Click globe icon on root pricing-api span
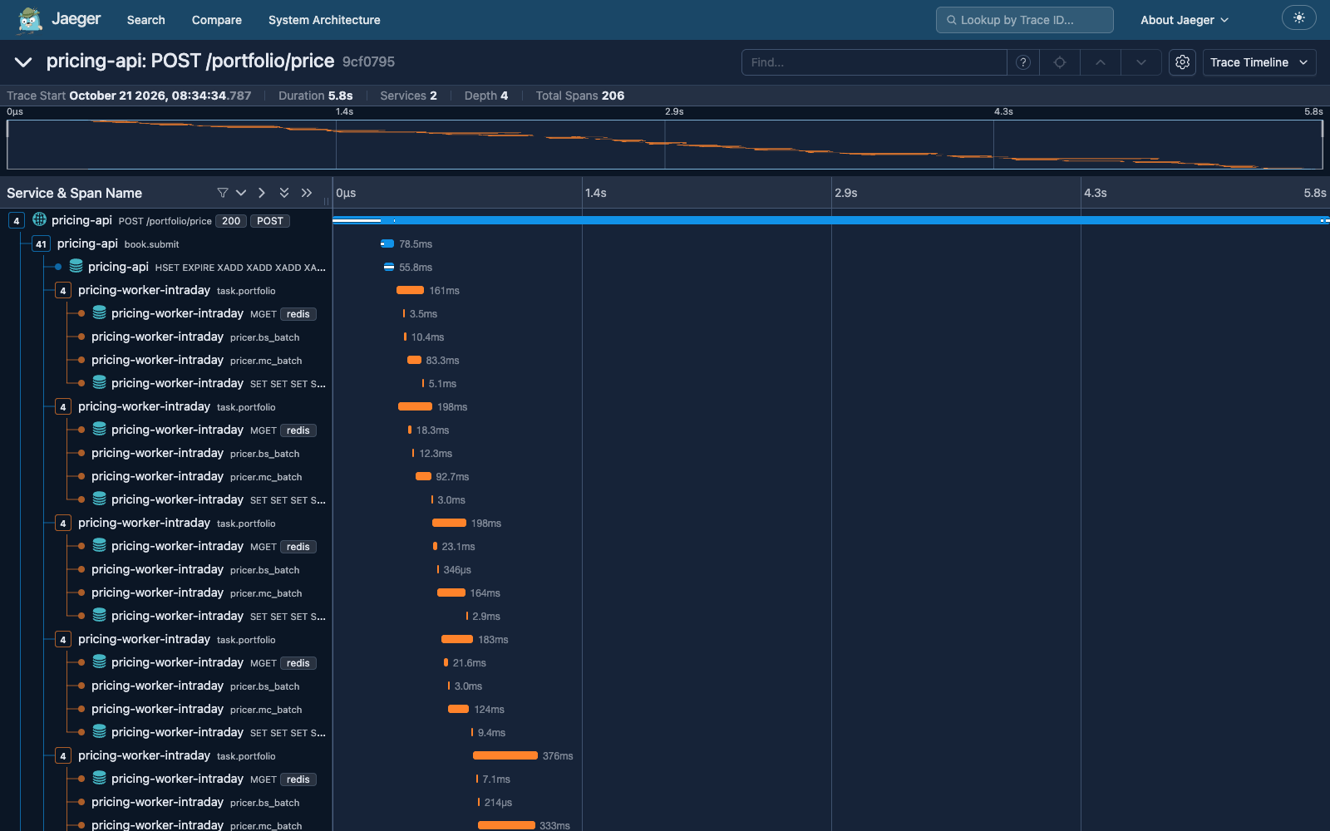Image resolution: width=1330 pixels, height=831 pixels. (x=39, y=219)
